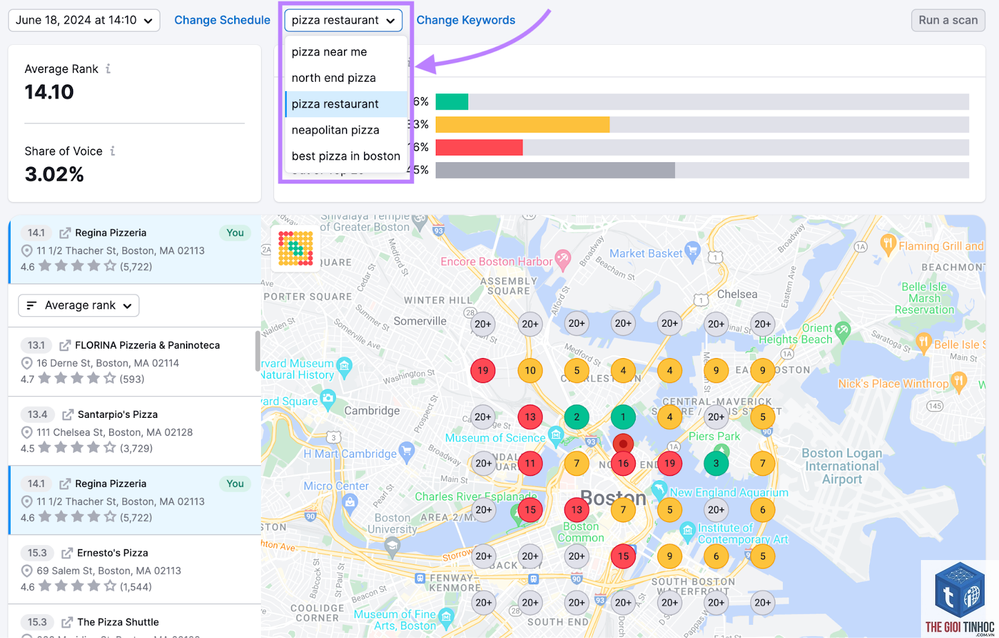Select Santarpio's Pizza listing name

click(x=117, y=414)
